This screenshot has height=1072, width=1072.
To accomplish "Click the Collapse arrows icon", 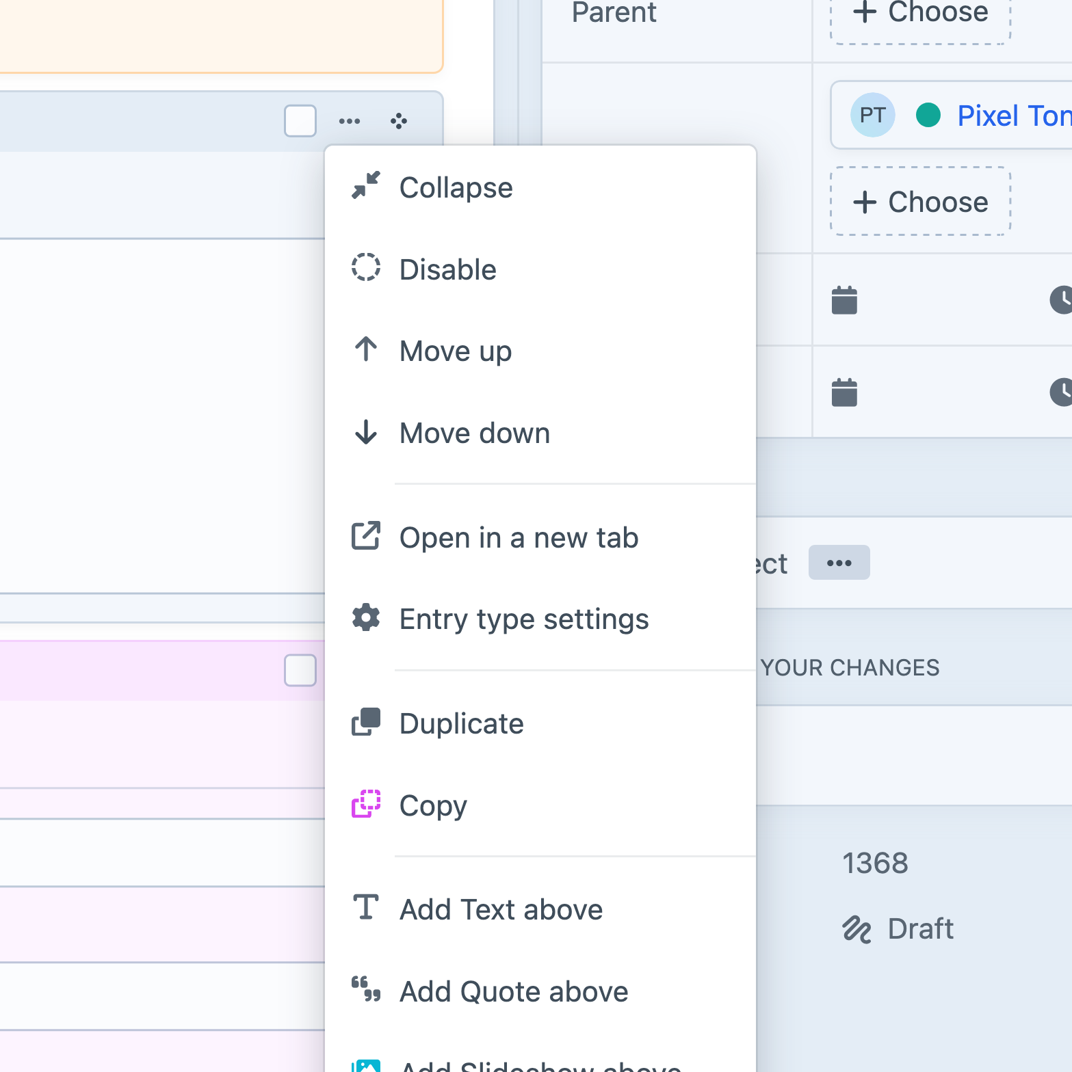I will [x=366, y=185].
